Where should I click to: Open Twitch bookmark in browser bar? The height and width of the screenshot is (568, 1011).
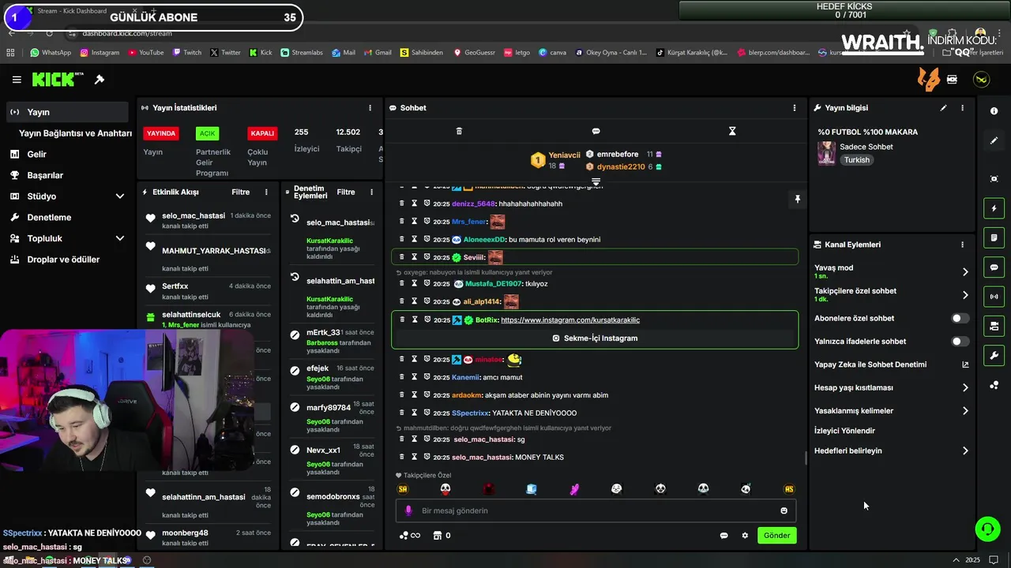[x=186, y=53]
